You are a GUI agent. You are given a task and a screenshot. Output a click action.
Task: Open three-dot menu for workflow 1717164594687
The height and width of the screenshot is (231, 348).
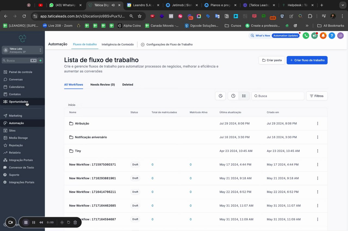pyautogui.click(x=318, y=219)
